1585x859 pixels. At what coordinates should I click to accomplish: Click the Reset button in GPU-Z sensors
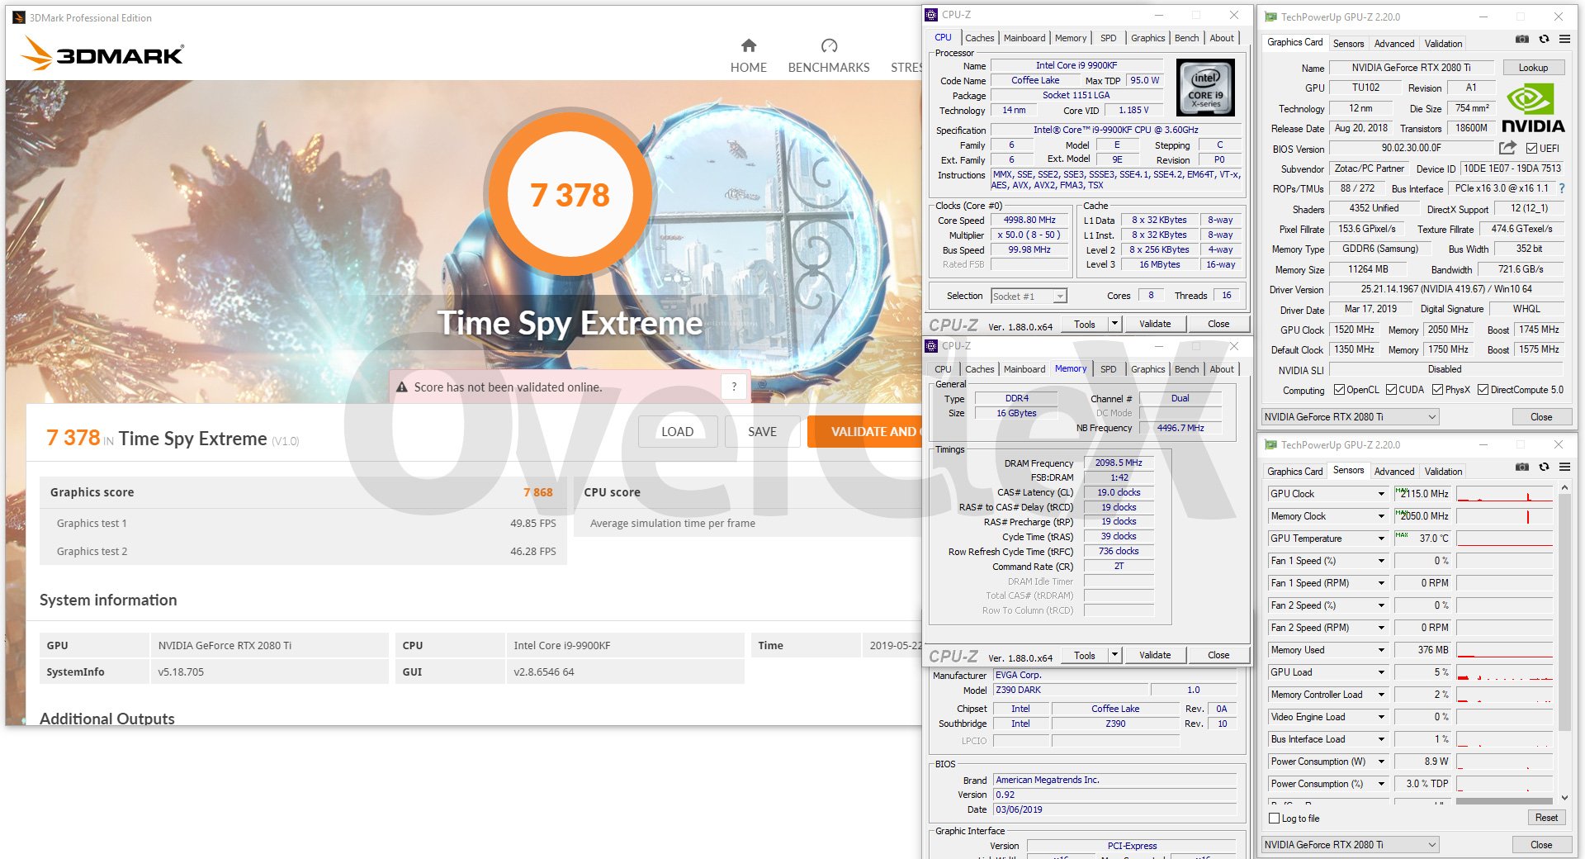1545,818
